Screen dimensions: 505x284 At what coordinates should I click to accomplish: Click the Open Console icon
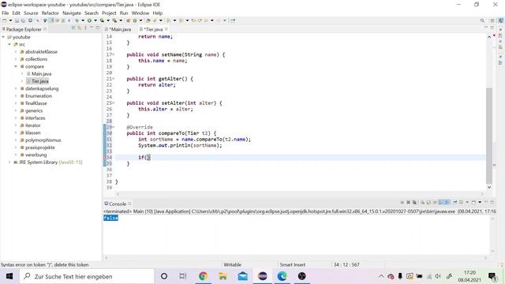click(473, 202)
